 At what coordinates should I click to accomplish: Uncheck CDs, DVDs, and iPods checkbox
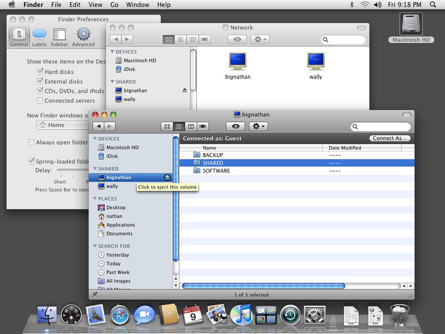point(40,90)
